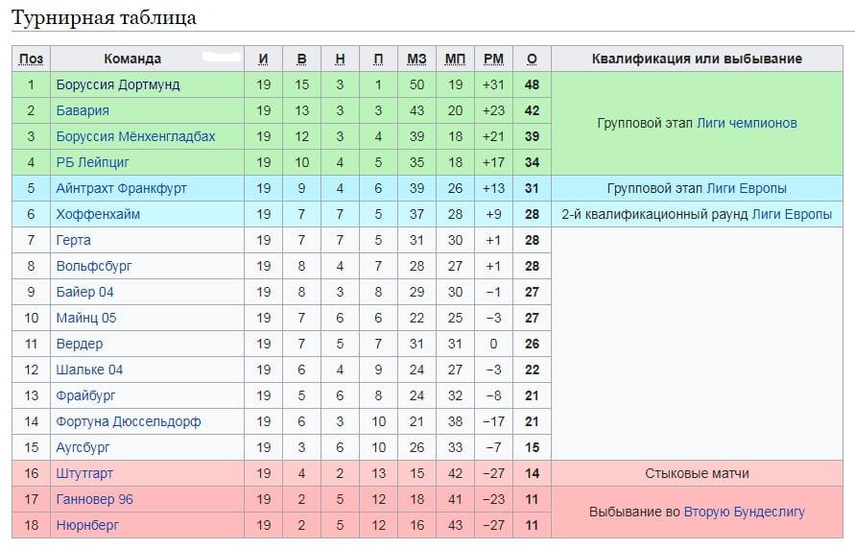The height and width of the screenshot is (549, 855).
Task: Open the Бавария team link
Action: (83, 110)
